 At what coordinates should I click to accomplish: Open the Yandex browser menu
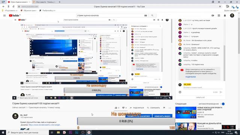(219, 2)
